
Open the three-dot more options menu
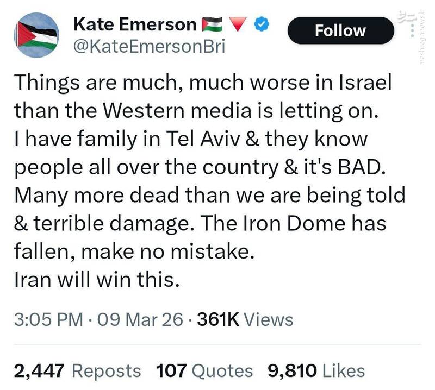[x=412, y=32]
